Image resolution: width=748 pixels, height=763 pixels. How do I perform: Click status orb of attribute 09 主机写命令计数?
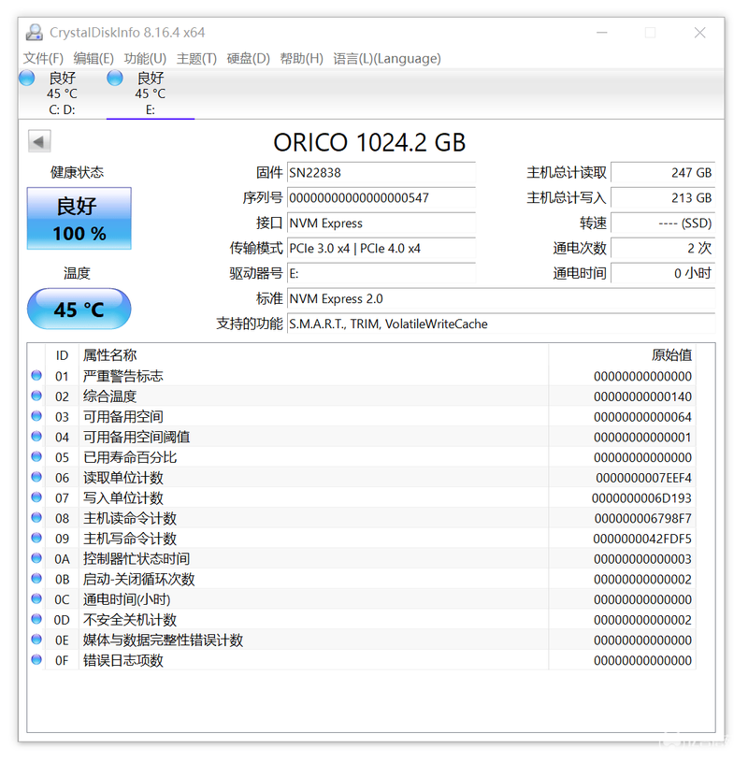pyautogui.click(x=36, y=539)
